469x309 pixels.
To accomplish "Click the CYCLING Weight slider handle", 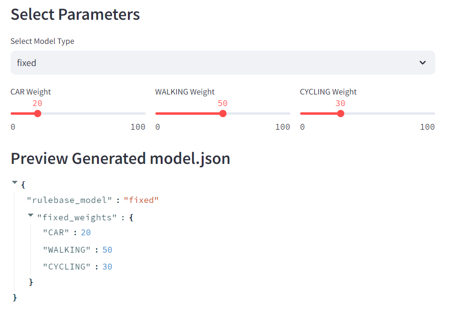I will point(341,114).
